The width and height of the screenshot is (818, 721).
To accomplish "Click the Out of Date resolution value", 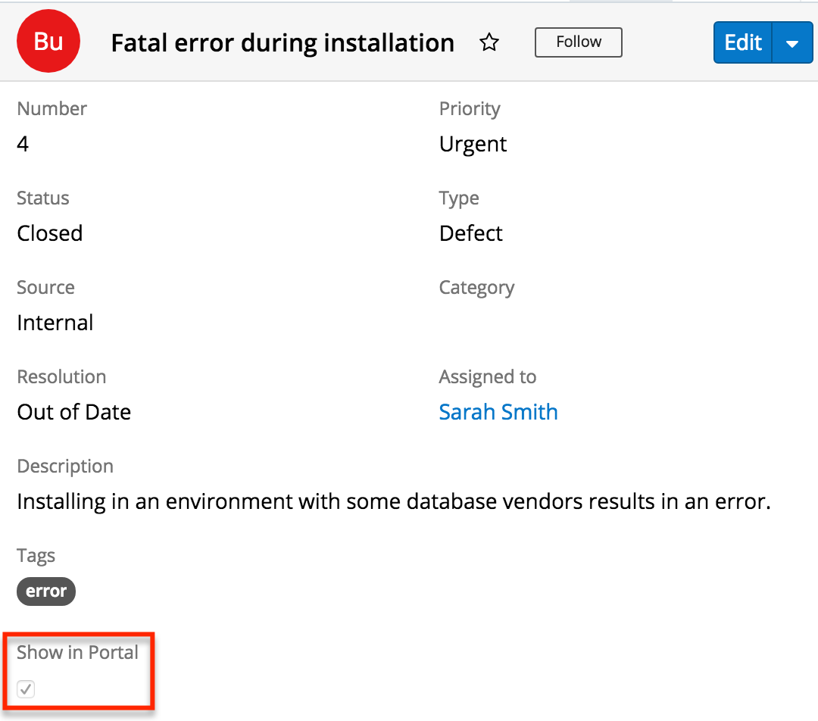I will pos(74,412).
